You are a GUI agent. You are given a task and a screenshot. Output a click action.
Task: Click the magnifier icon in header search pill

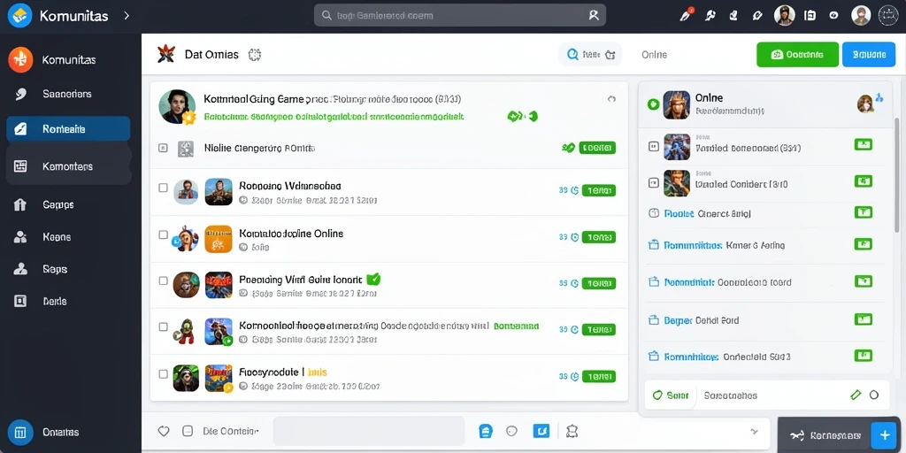coord(572,54)
